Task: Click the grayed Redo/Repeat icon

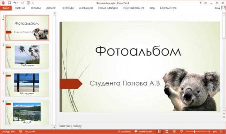Action: coord(22,3)
